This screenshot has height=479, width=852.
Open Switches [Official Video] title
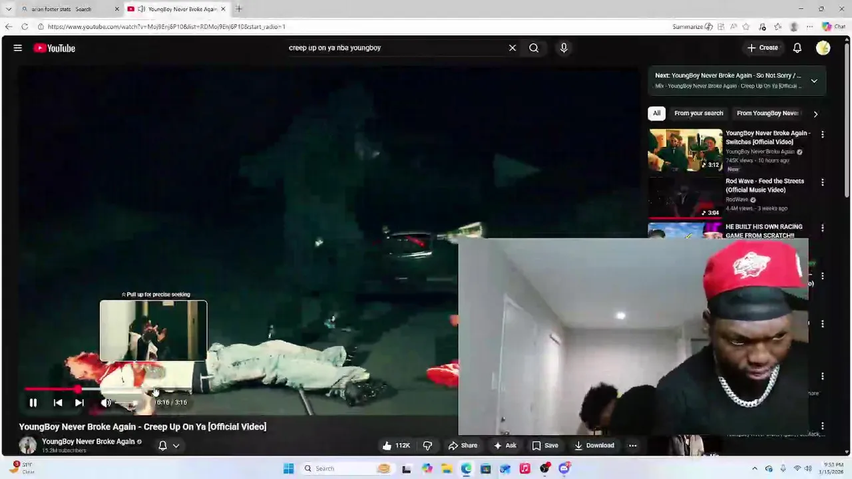(x=767, y=138)
